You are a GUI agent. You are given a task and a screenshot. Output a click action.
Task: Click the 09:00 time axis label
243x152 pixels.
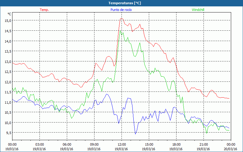click(x=94, y=145)
